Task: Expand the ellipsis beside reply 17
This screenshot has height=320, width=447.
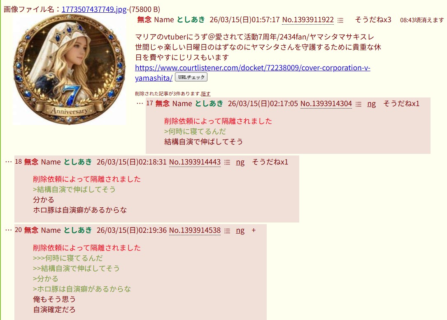Action: tap(140, 103)
